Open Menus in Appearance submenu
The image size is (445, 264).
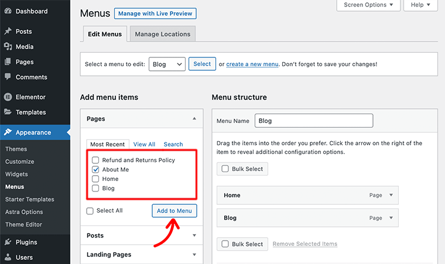tap(15, 187)
